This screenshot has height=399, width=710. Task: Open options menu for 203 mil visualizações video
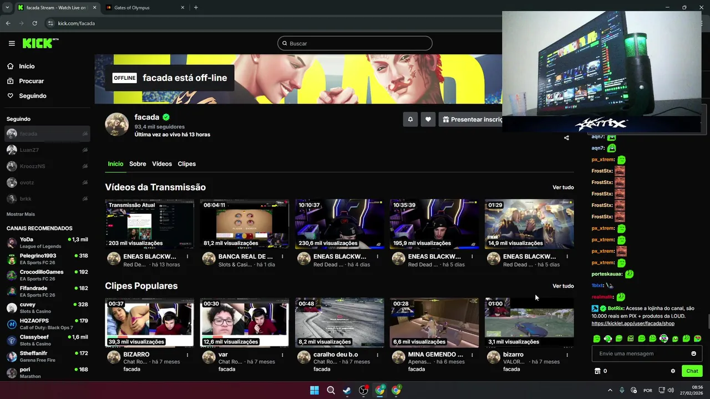(187, 257)
